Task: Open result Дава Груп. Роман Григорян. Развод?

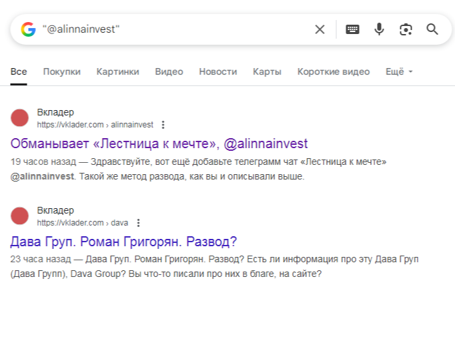Action: pyautogui.click(x=123, y=242)
